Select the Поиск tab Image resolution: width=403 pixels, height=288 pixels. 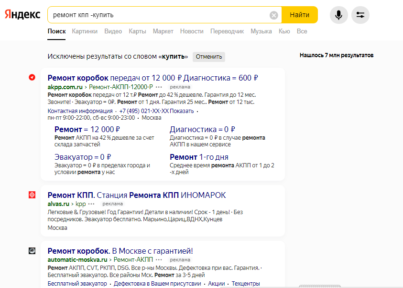[56, 31]
